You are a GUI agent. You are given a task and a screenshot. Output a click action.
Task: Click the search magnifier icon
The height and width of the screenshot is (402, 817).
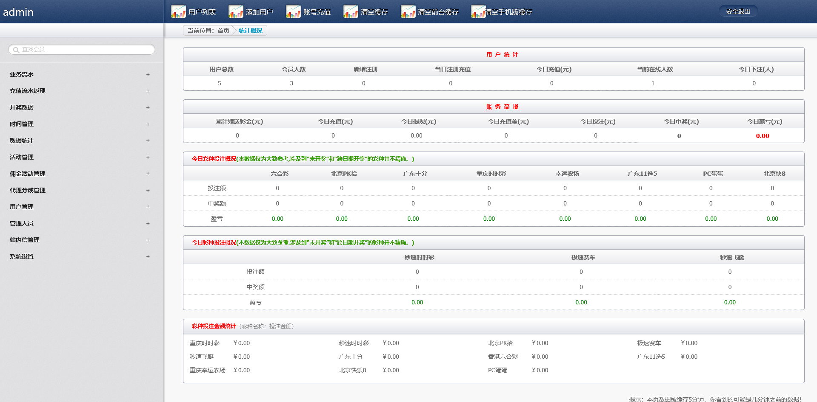tap(16, 50)
